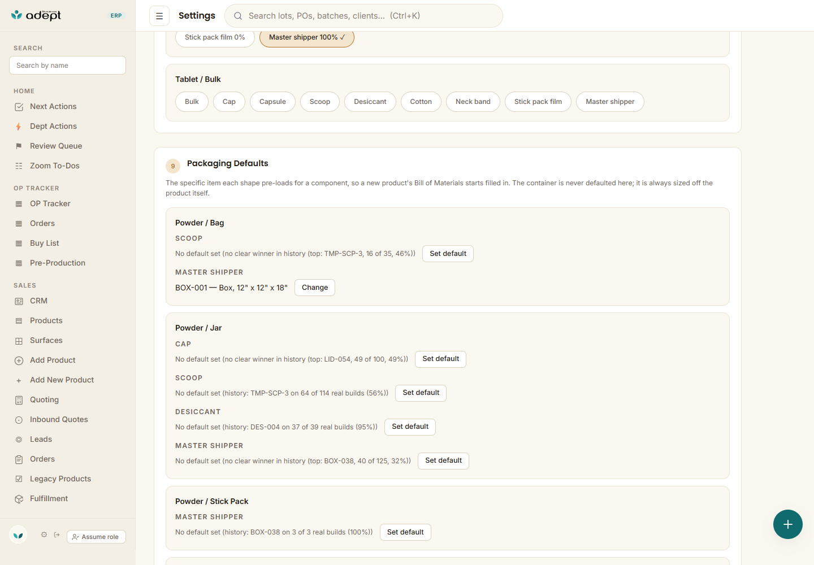Viewport: 814px width, 565px height.
Task: Click the Zoom To-Dos list icon
Action: click(19, 166)
